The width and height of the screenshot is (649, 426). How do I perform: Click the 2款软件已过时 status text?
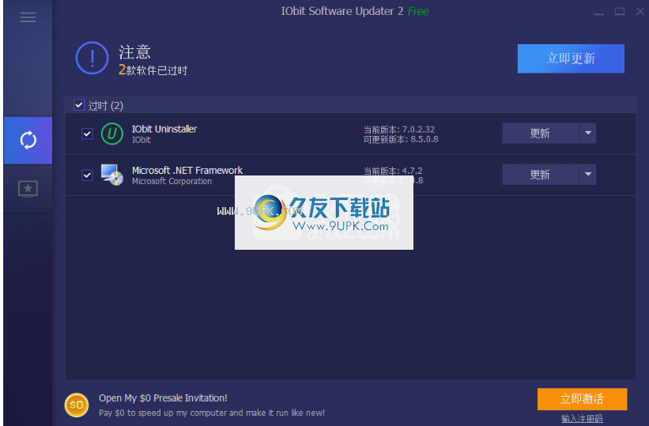[153, 70]
